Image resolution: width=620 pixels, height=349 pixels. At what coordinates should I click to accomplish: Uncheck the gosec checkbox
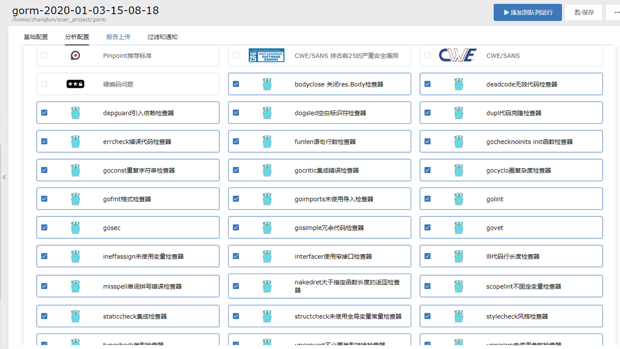click(44, 227)
